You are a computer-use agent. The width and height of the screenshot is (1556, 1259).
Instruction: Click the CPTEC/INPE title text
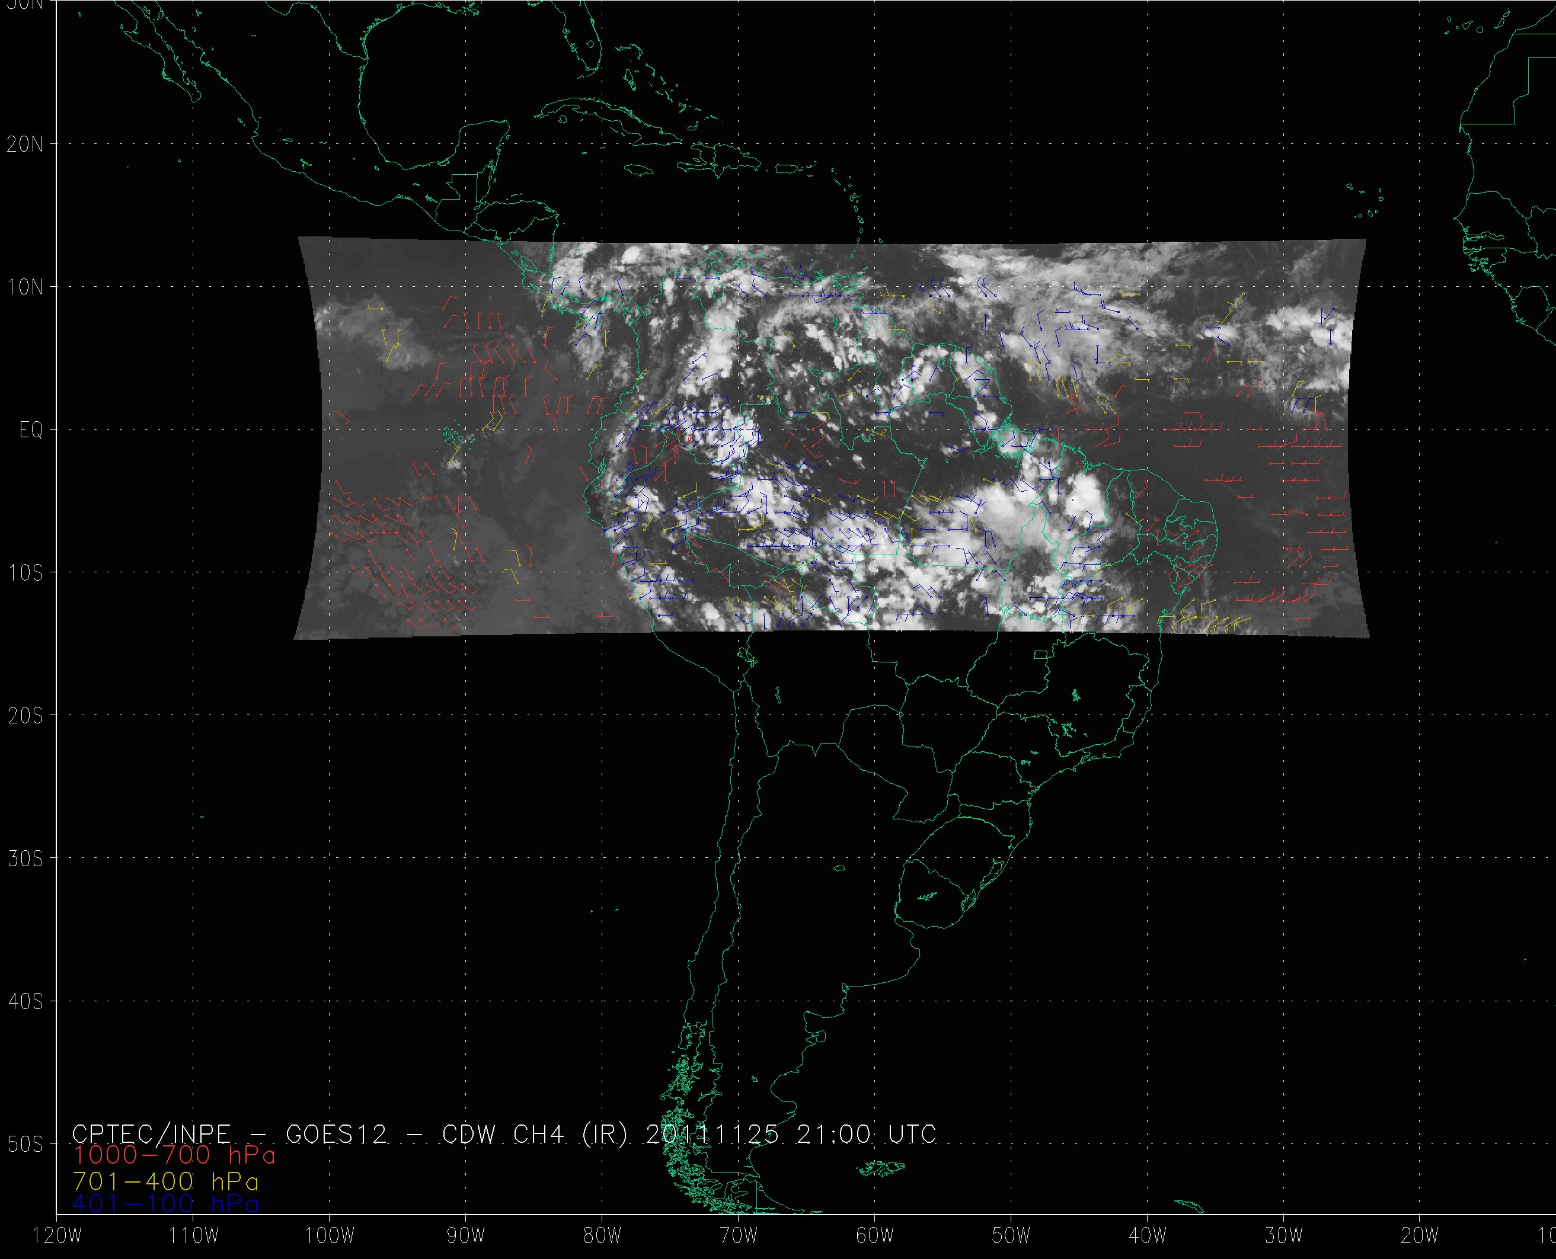coord(152,1133)
